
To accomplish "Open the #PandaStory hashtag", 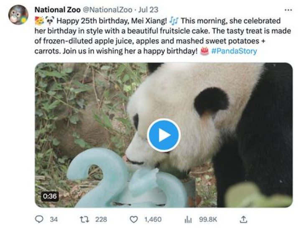I will coord(234,51).
